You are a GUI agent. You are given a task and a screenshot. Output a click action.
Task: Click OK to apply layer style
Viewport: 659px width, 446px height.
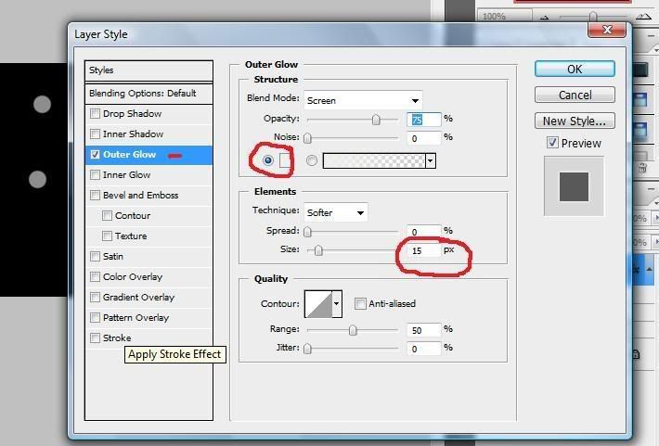click(x=575, y=69)
